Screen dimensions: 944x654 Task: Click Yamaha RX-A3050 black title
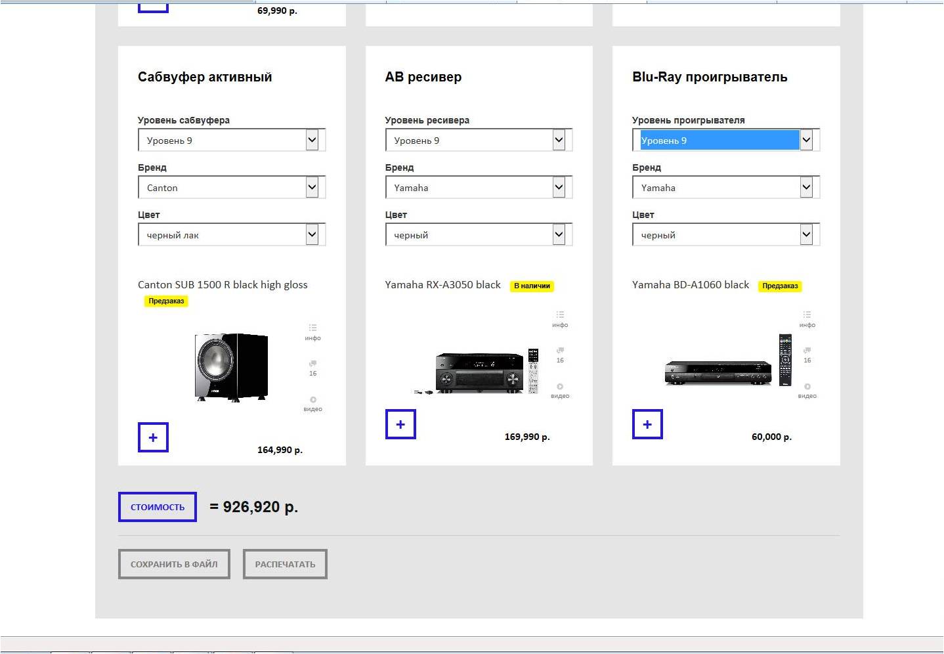click(x=442, y=284)
